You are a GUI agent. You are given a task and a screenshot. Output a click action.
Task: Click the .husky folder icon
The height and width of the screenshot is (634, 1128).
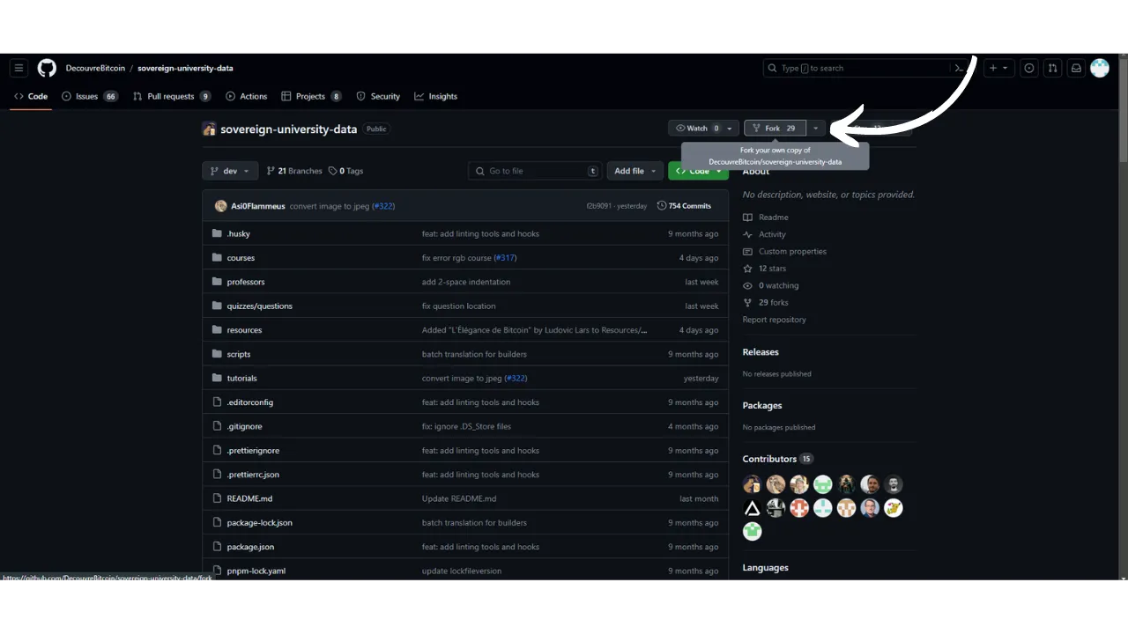[218, 233]
